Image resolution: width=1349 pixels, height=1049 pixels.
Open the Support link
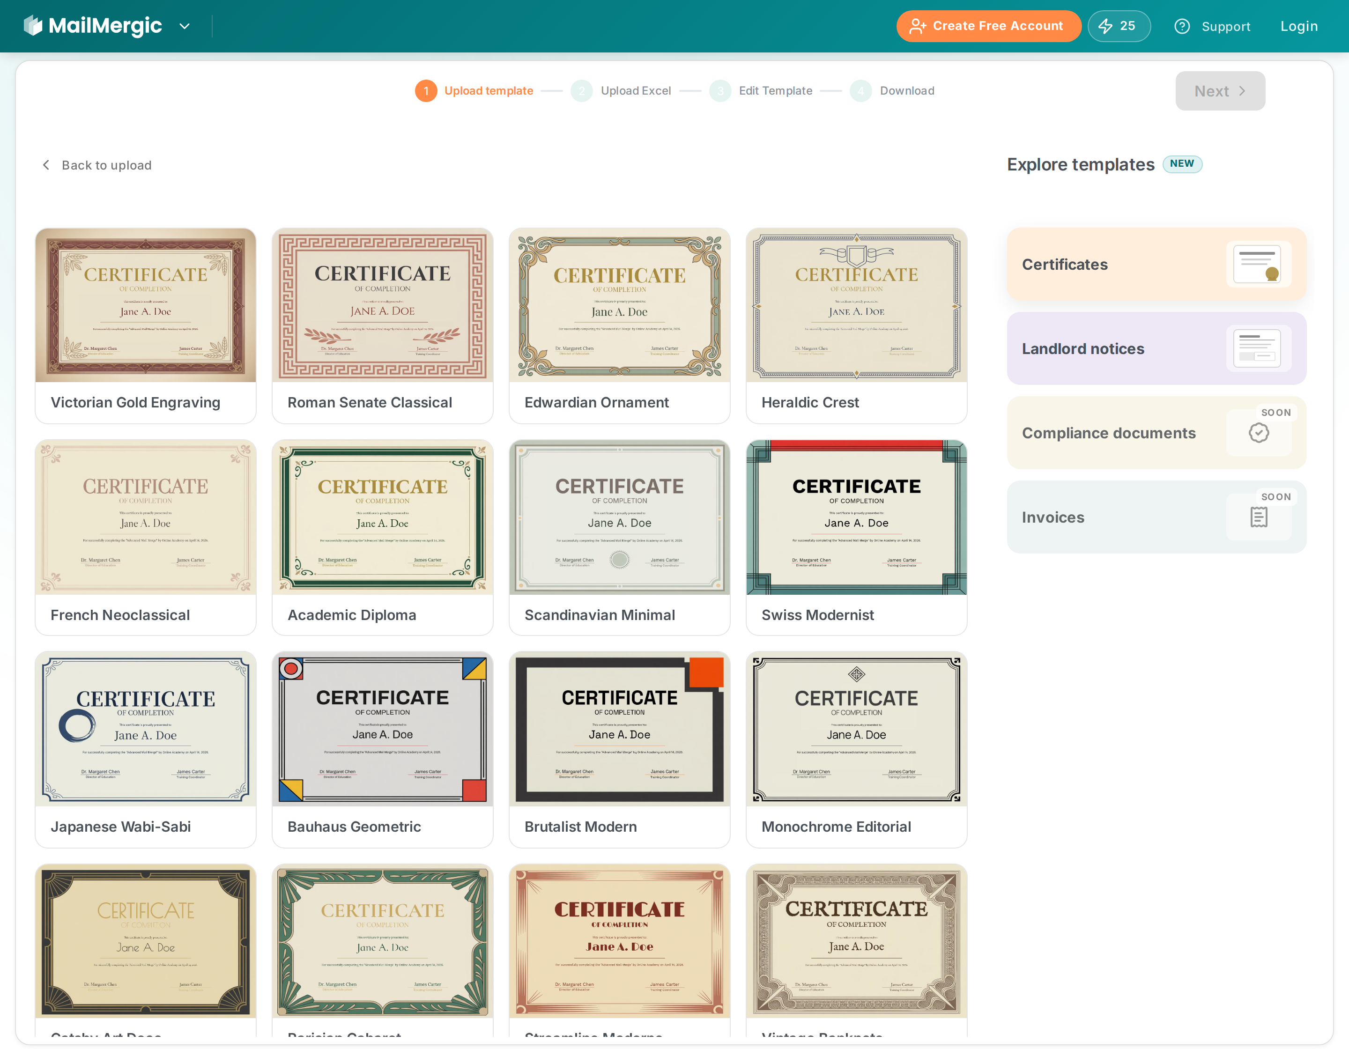1225,27
